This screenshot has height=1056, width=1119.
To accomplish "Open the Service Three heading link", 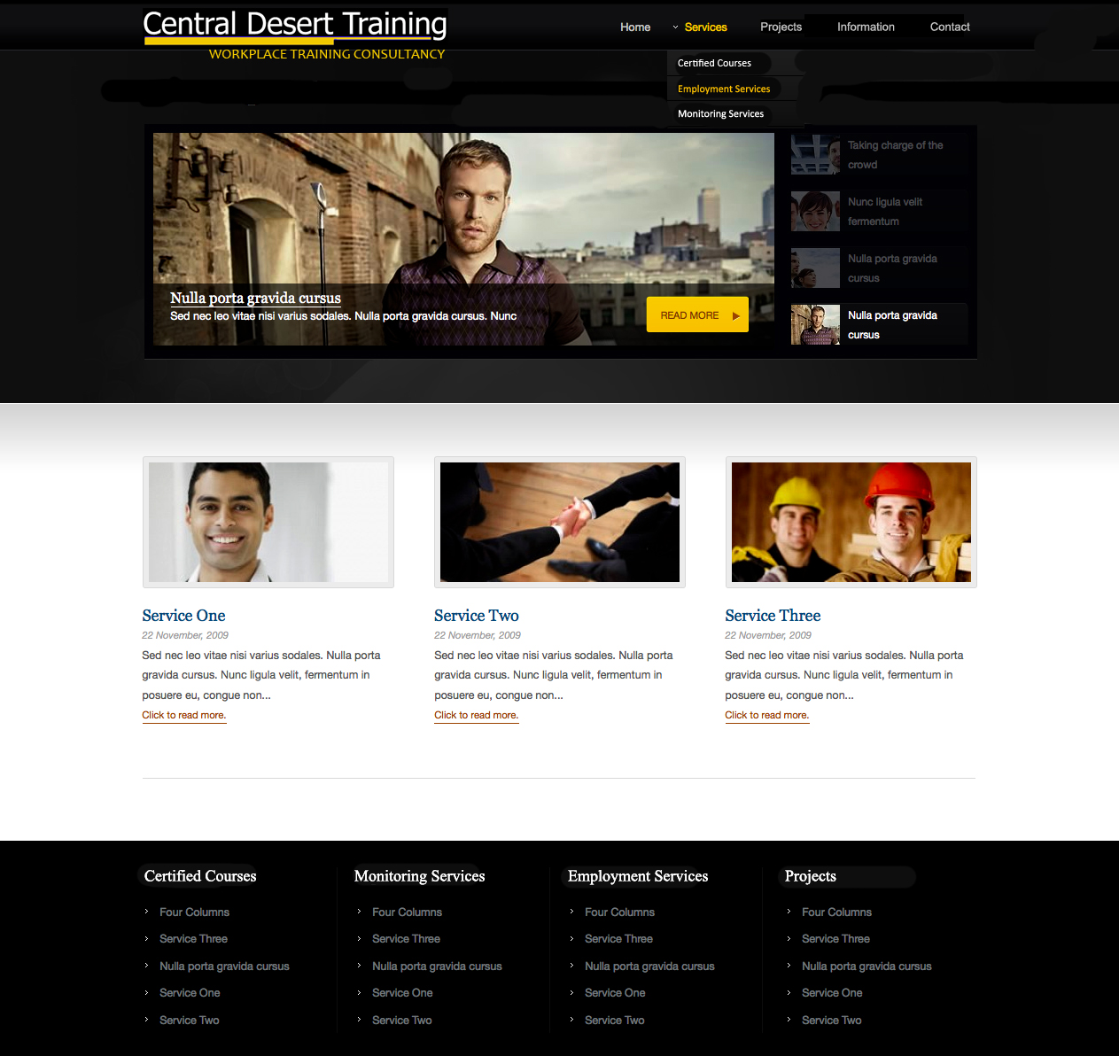I will pyautogui.click(x=773, y=616).
